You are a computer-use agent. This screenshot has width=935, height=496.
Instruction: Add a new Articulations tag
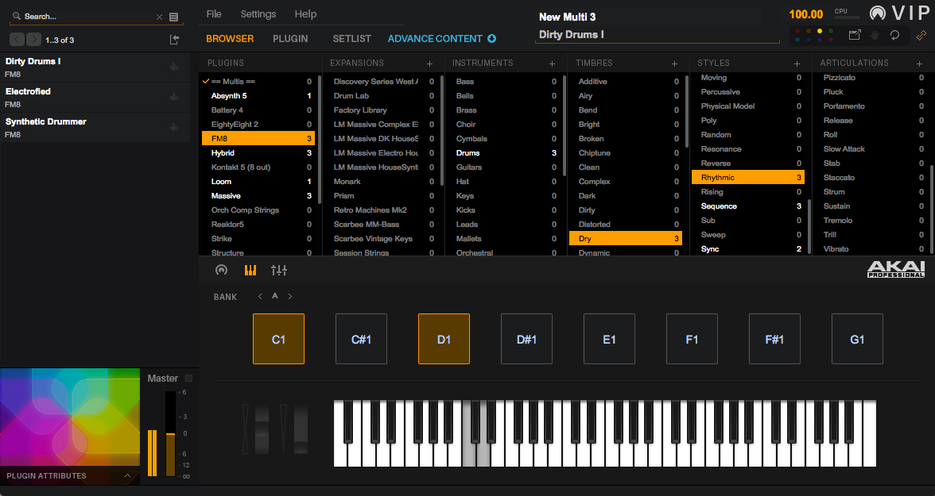point(919,63)
